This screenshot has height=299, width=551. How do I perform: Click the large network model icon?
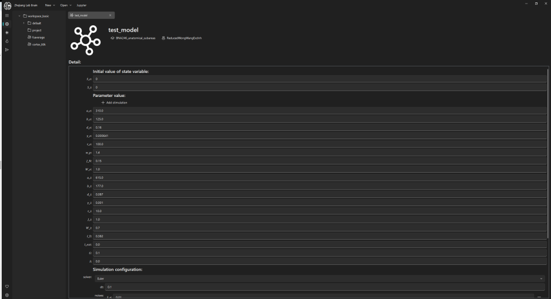[85, 40]
